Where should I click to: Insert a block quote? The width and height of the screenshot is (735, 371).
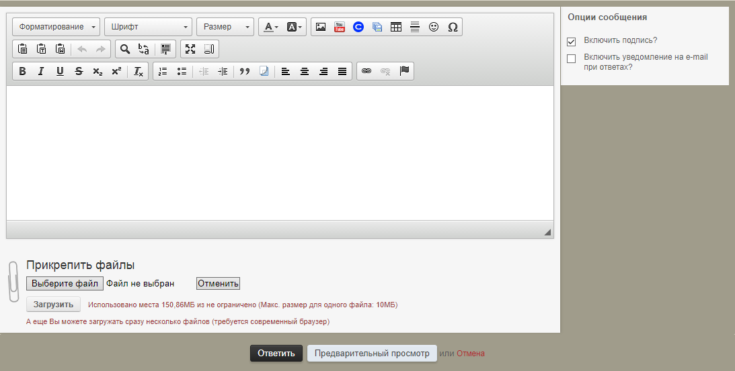[x=245, y=71]
